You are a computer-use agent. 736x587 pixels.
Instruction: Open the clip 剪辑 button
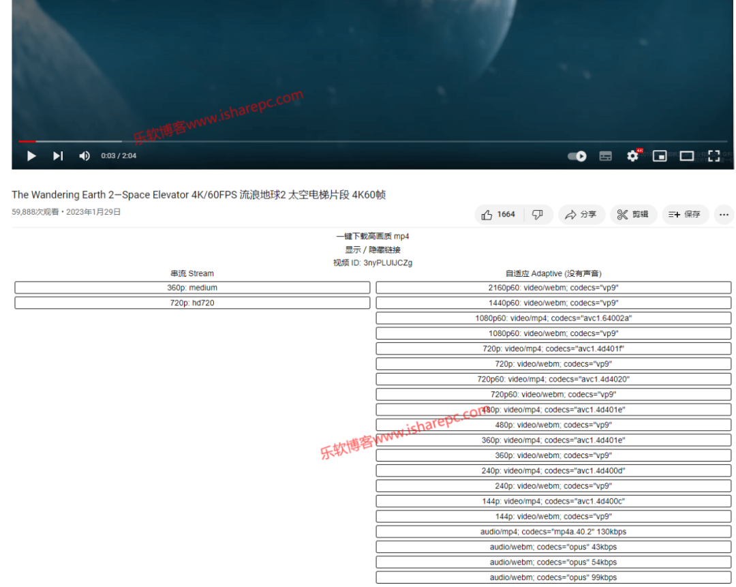(633, 215)
